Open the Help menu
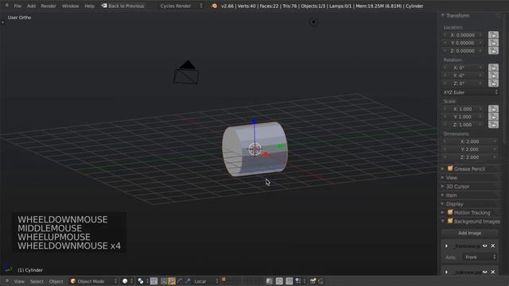Screen dimensions: 509x286 89,6
